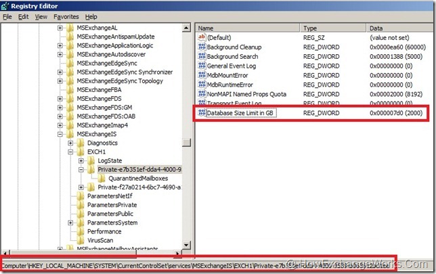Select the MdbMountError value name
Screen dimensions: 436x274
click(x=227, y=75)
